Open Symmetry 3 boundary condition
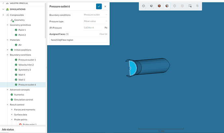224x133 pixels. (25, 70)
